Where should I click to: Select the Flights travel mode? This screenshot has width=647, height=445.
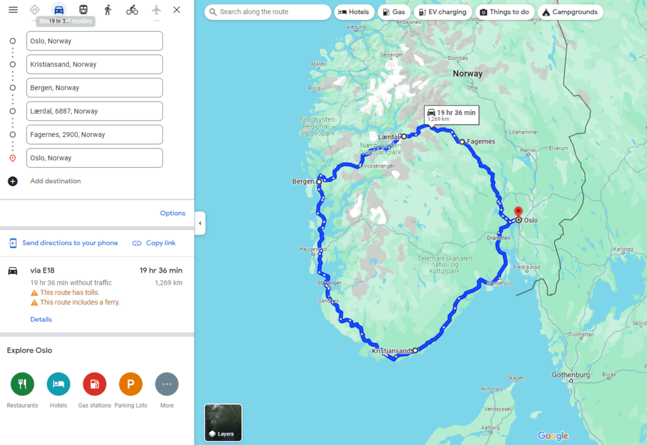coord(156,10)
